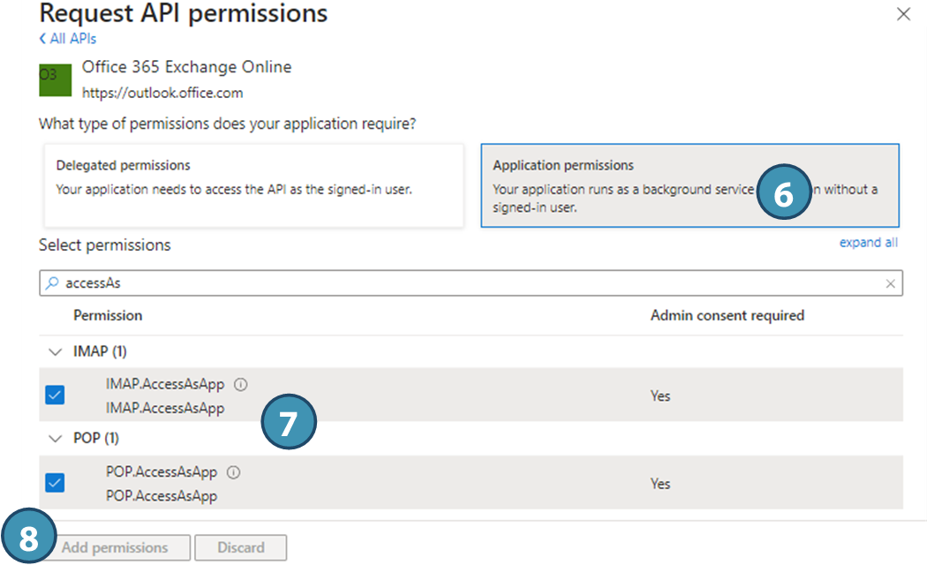Image resolution: width=927 pixels, height=565 pixels.
Task: Click the Office 365 Exchange Online logo icon
Action: [55, 79]
